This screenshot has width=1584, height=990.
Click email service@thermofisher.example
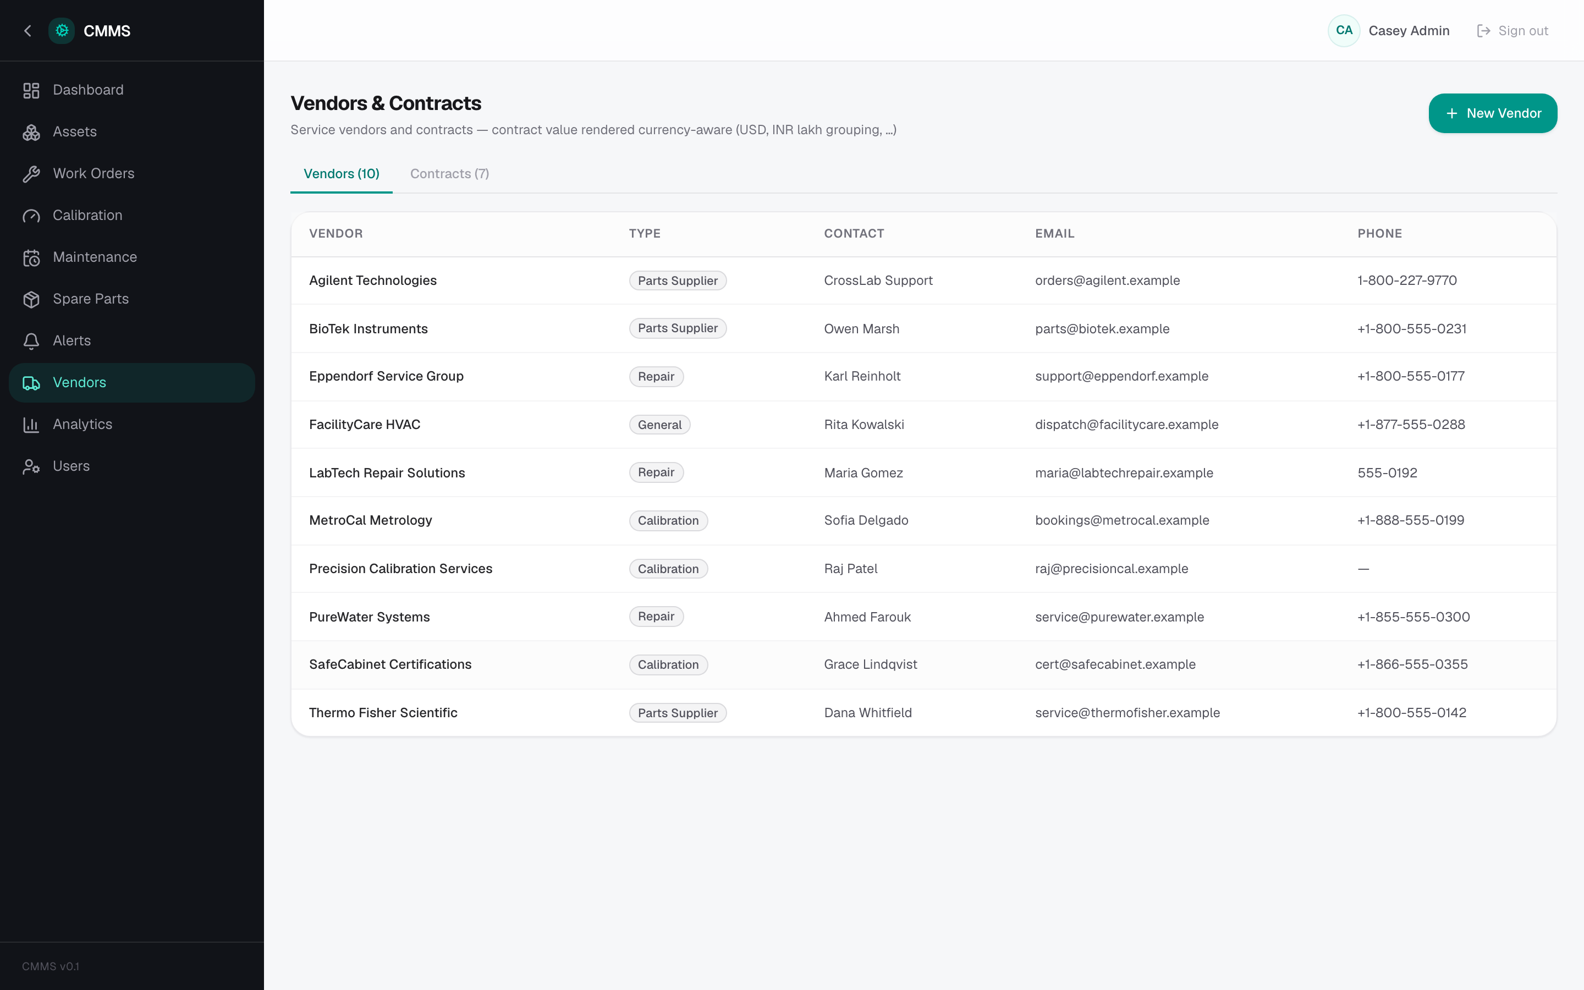tap(1127, 713)
